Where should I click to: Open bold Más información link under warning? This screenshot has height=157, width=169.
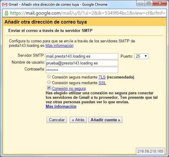[61, 106]
